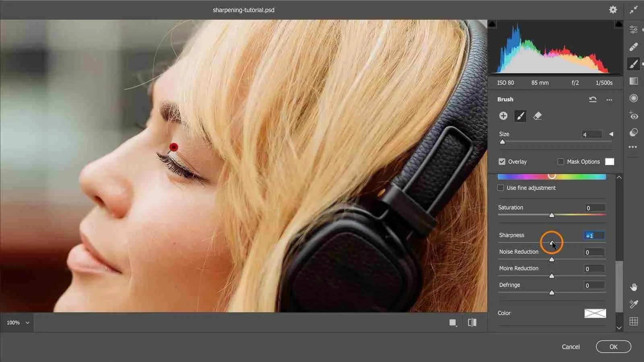The height and width of the screenshot is (362, 644).
Task: Click the Sharpness value field showing +1
Action: pos(594,235)
